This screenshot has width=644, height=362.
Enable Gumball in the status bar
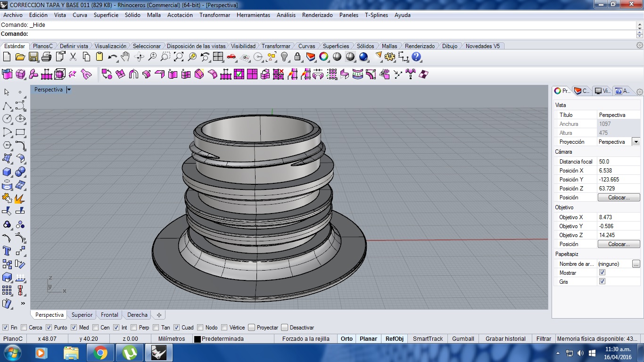(462, 338)
